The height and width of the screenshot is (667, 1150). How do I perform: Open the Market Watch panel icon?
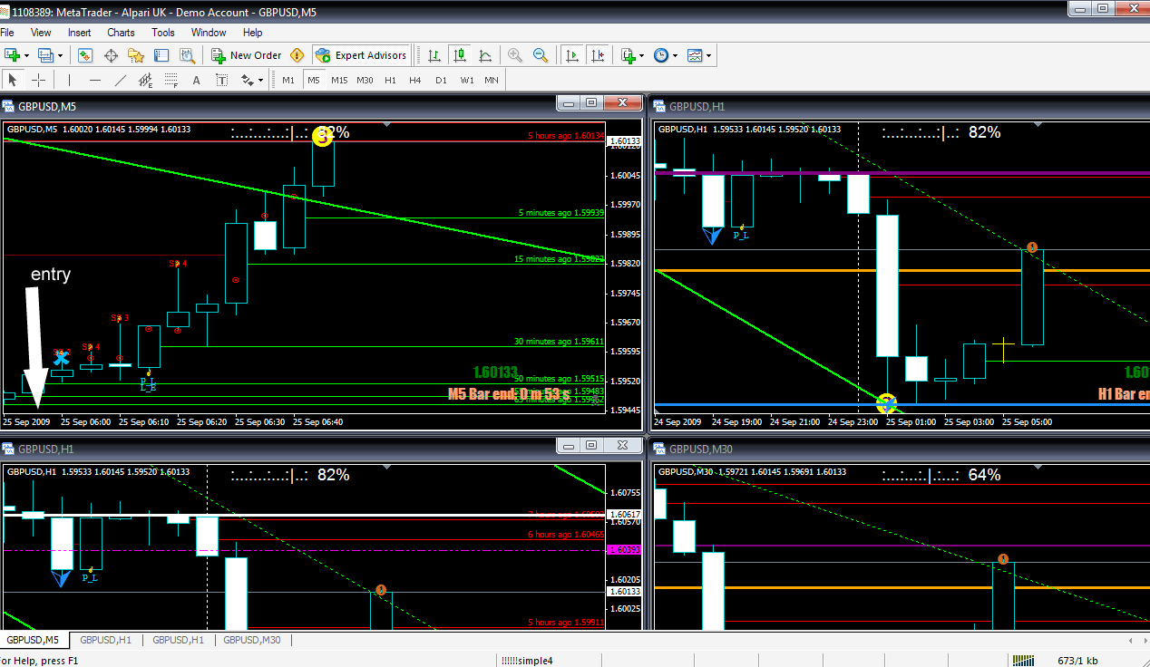pyautogui.click(x=85, y=55)
